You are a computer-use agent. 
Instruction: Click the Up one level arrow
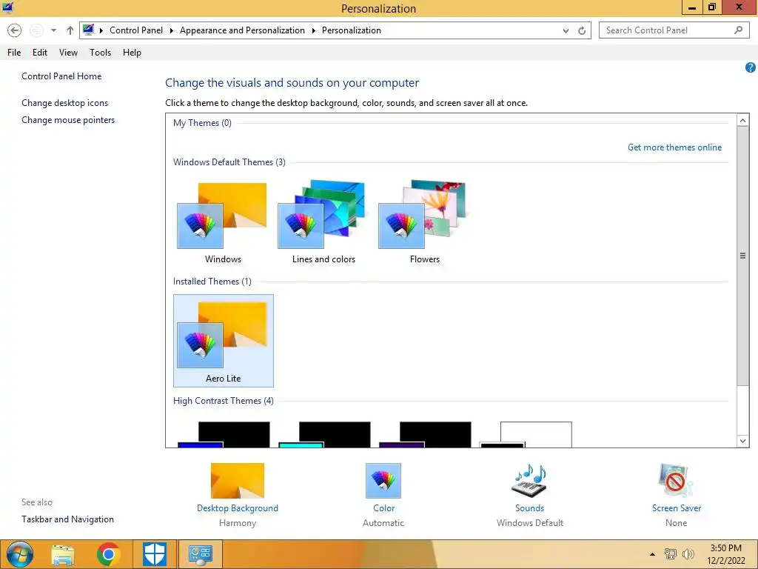point(70,30)
